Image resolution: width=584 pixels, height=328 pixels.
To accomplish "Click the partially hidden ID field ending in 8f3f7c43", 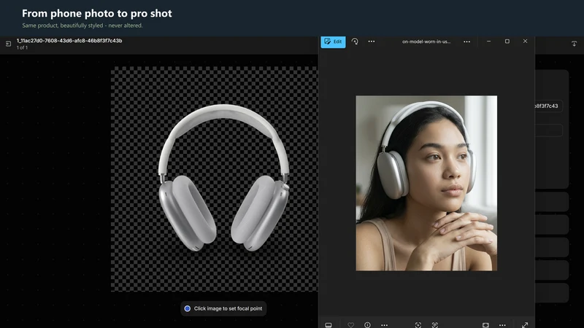I will 548,106.
